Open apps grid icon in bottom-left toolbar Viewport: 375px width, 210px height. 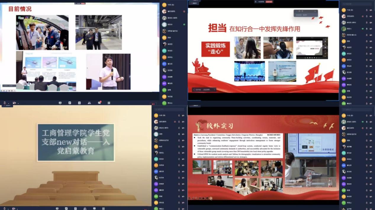click(x=103, y=209)
